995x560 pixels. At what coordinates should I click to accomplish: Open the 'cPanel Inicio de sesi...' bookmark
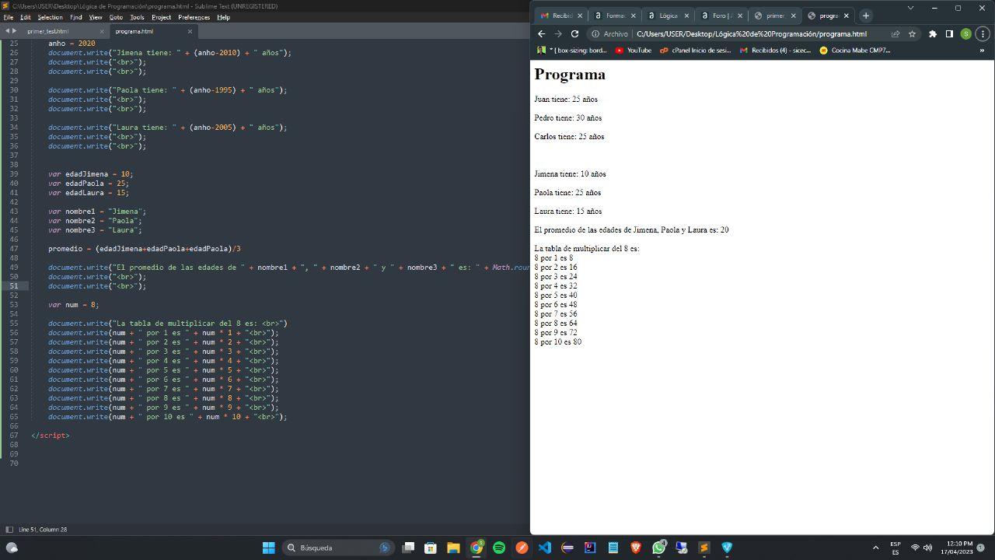pos(695,50)
